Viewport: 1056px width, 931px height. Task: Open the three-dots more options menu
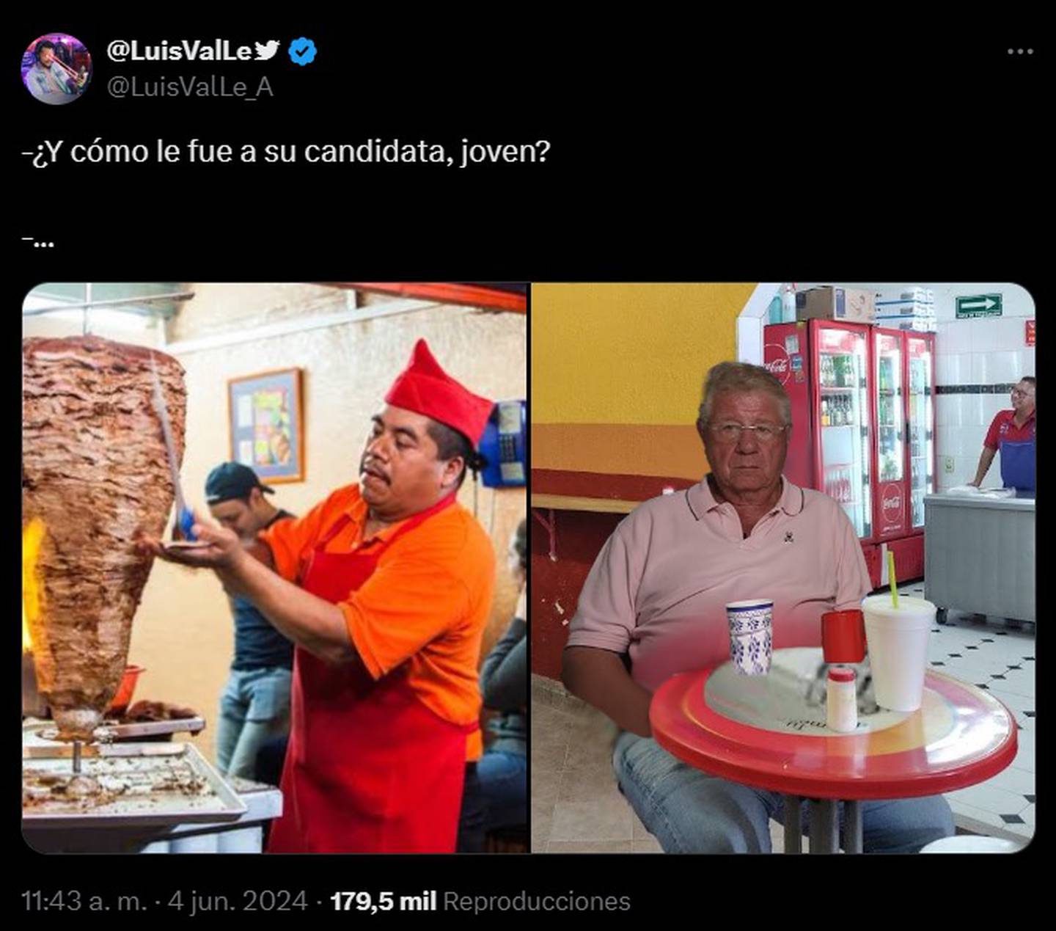coord(1020,51)
